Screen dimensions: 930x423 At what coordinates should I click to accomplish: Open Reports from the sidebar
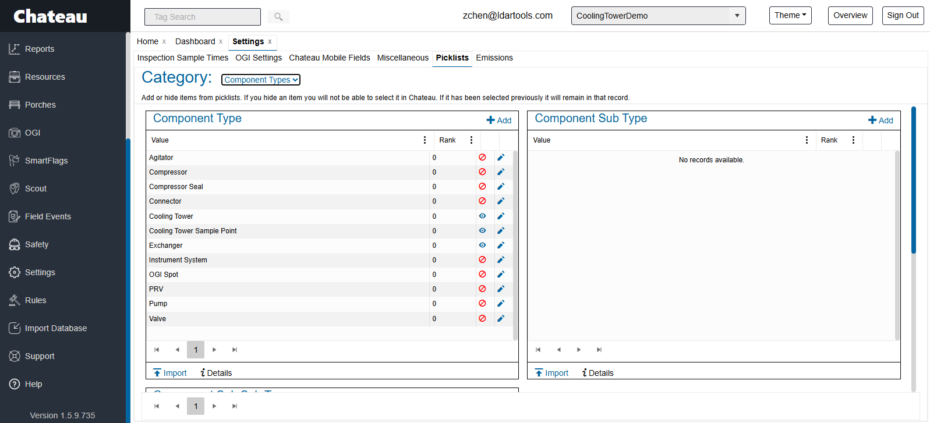coord(40,49)
